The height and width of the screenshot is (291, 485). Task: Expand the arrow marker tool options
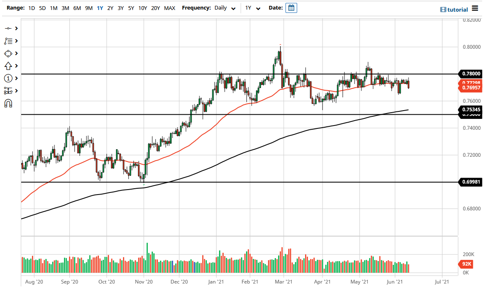tap(16, 66)
